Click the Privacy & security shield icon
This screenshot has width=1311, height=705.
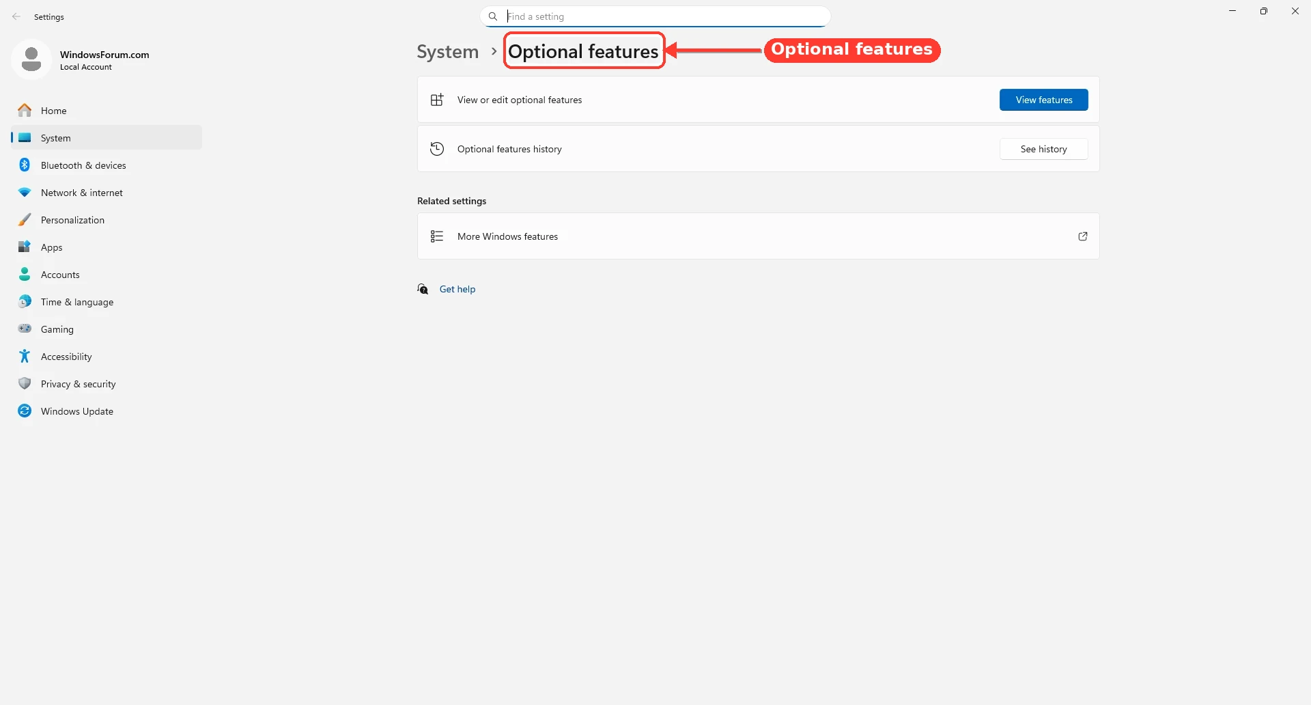pos(25,383)
